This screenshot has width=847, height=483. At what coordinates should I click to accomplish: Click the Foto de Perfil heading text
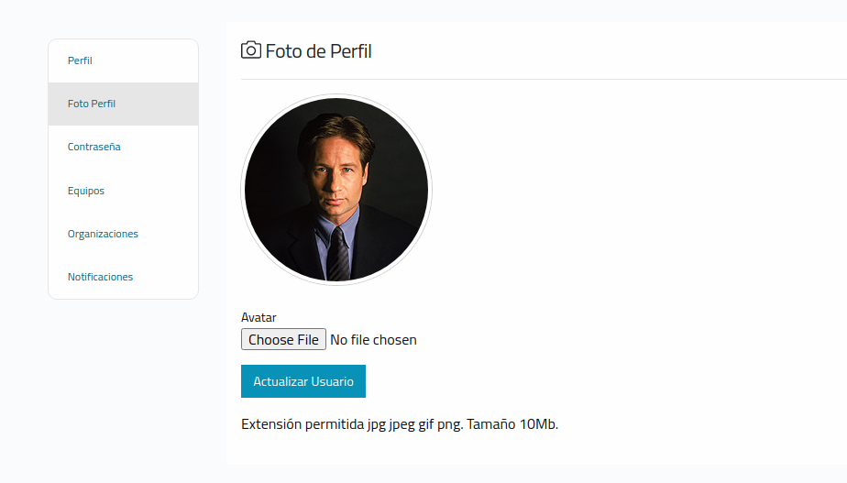tap(318, 51)
